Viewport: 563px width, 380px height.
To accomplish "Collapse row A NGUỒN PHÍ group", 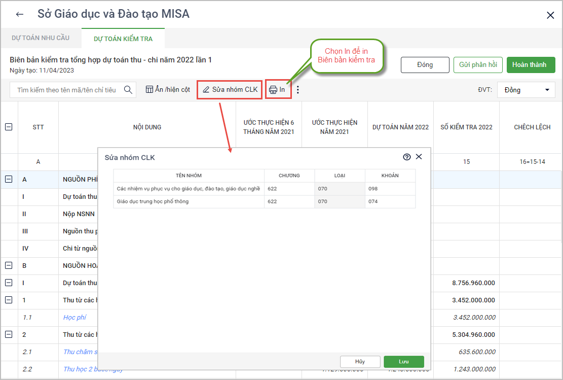I will (9, 179).
